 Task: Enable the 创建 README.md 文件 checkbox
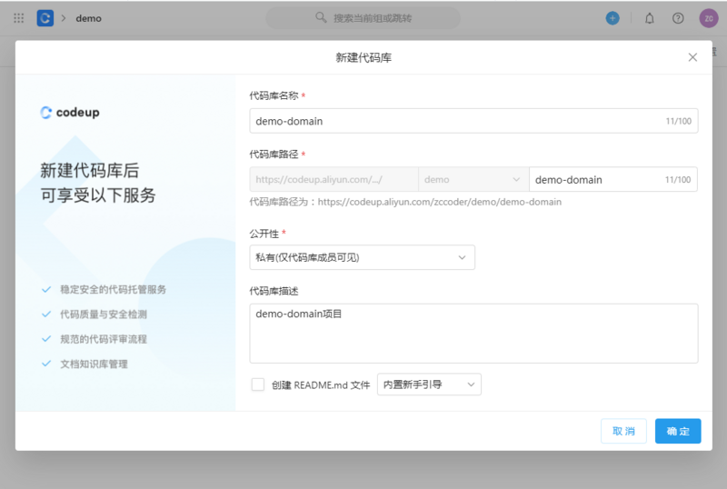click(258, 384)
